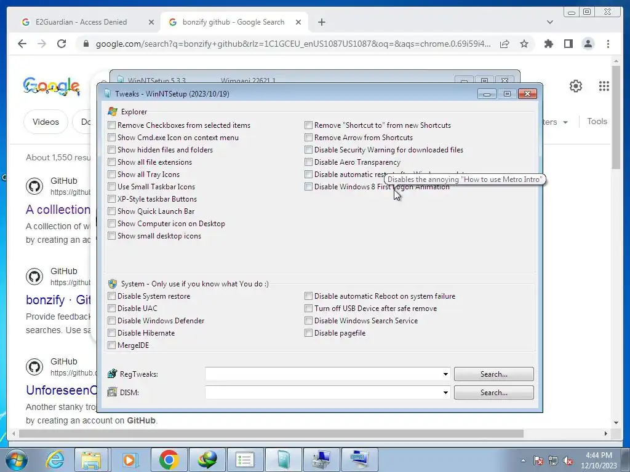Click the Explorer section Windows flag icon
This screenshot has height=472, width=630.
coord(113,112)
